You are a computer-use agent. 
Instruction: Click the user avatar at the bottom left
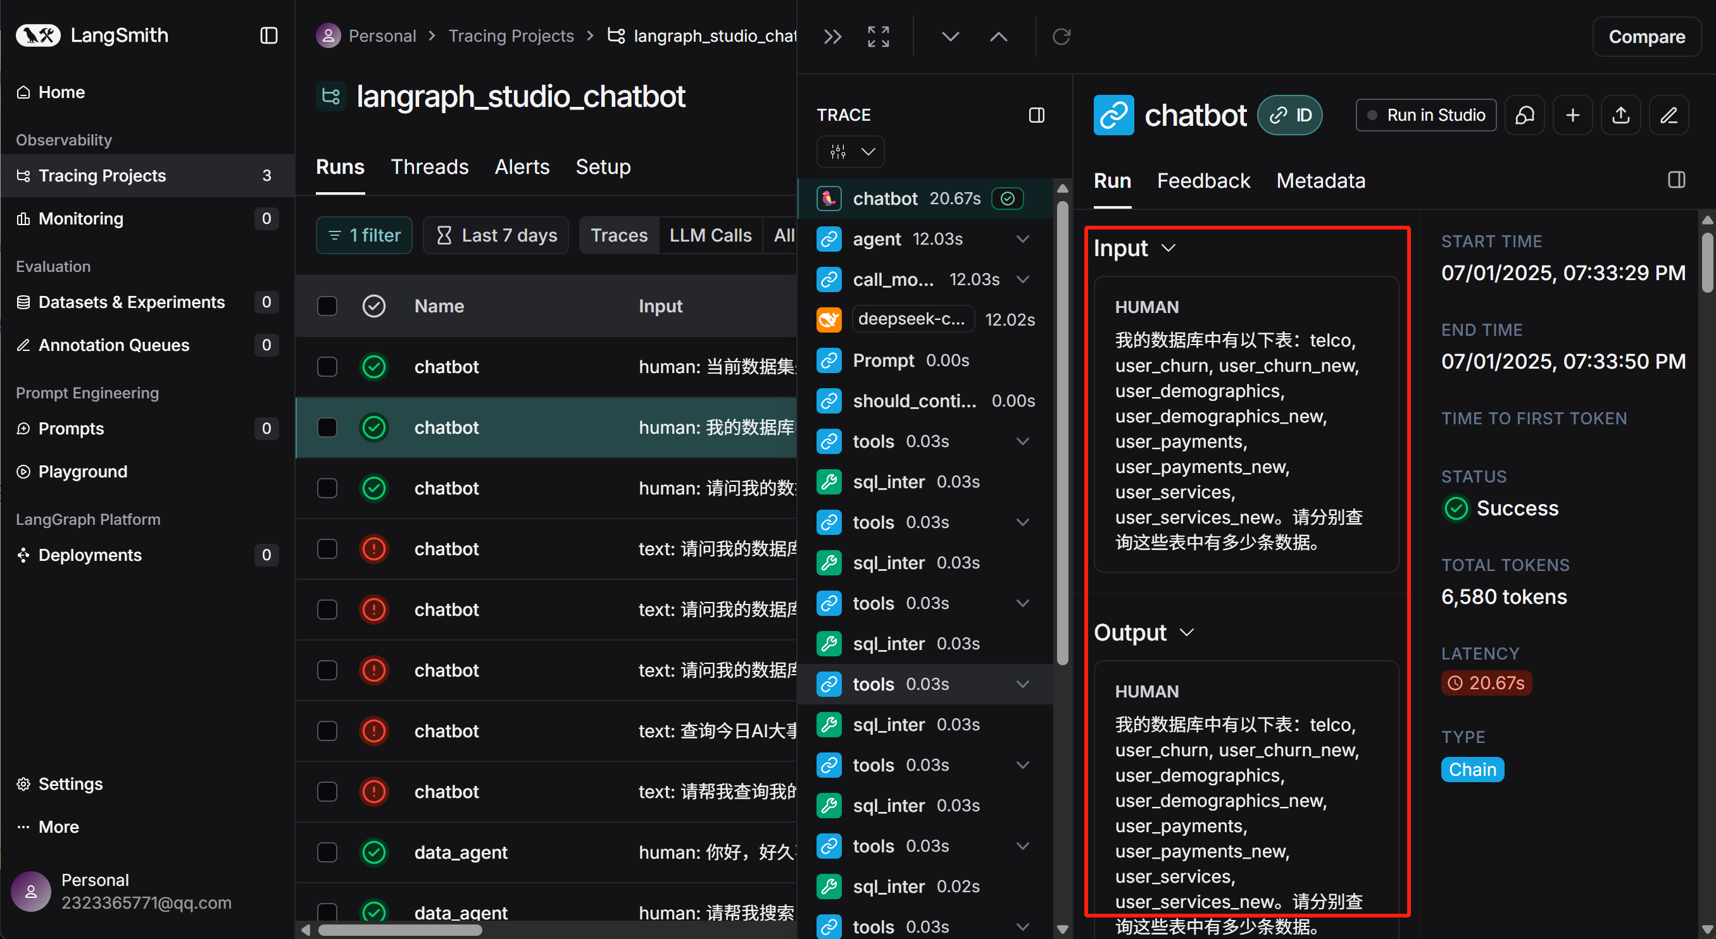[x=30, y=891]
